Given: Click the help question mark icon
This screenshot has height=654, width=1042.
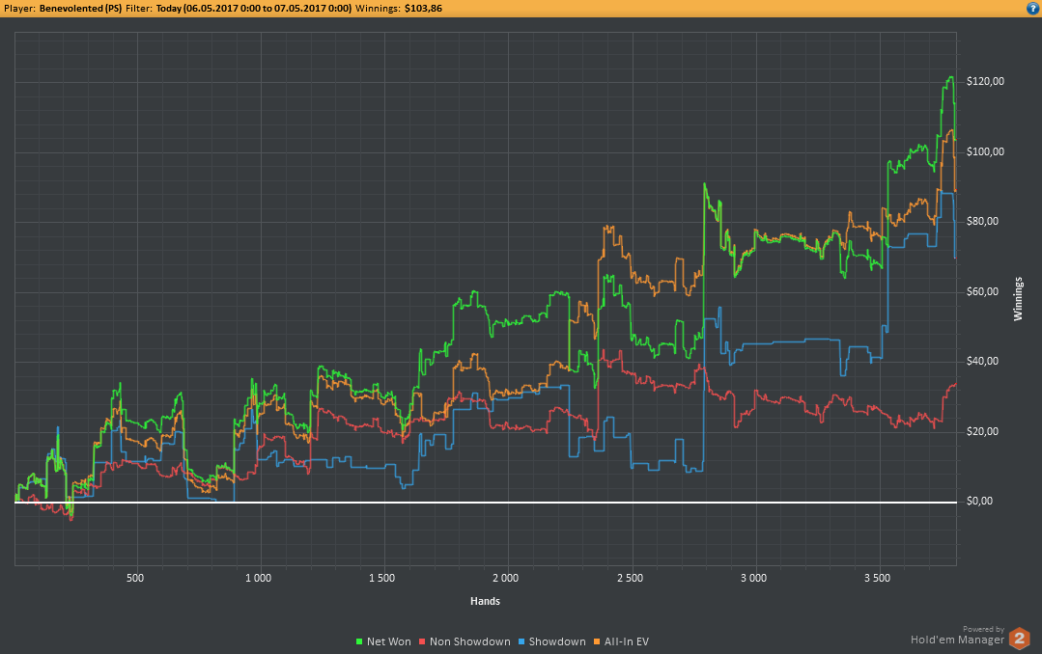Looking at the screenshot, I should coord(1032,9).
